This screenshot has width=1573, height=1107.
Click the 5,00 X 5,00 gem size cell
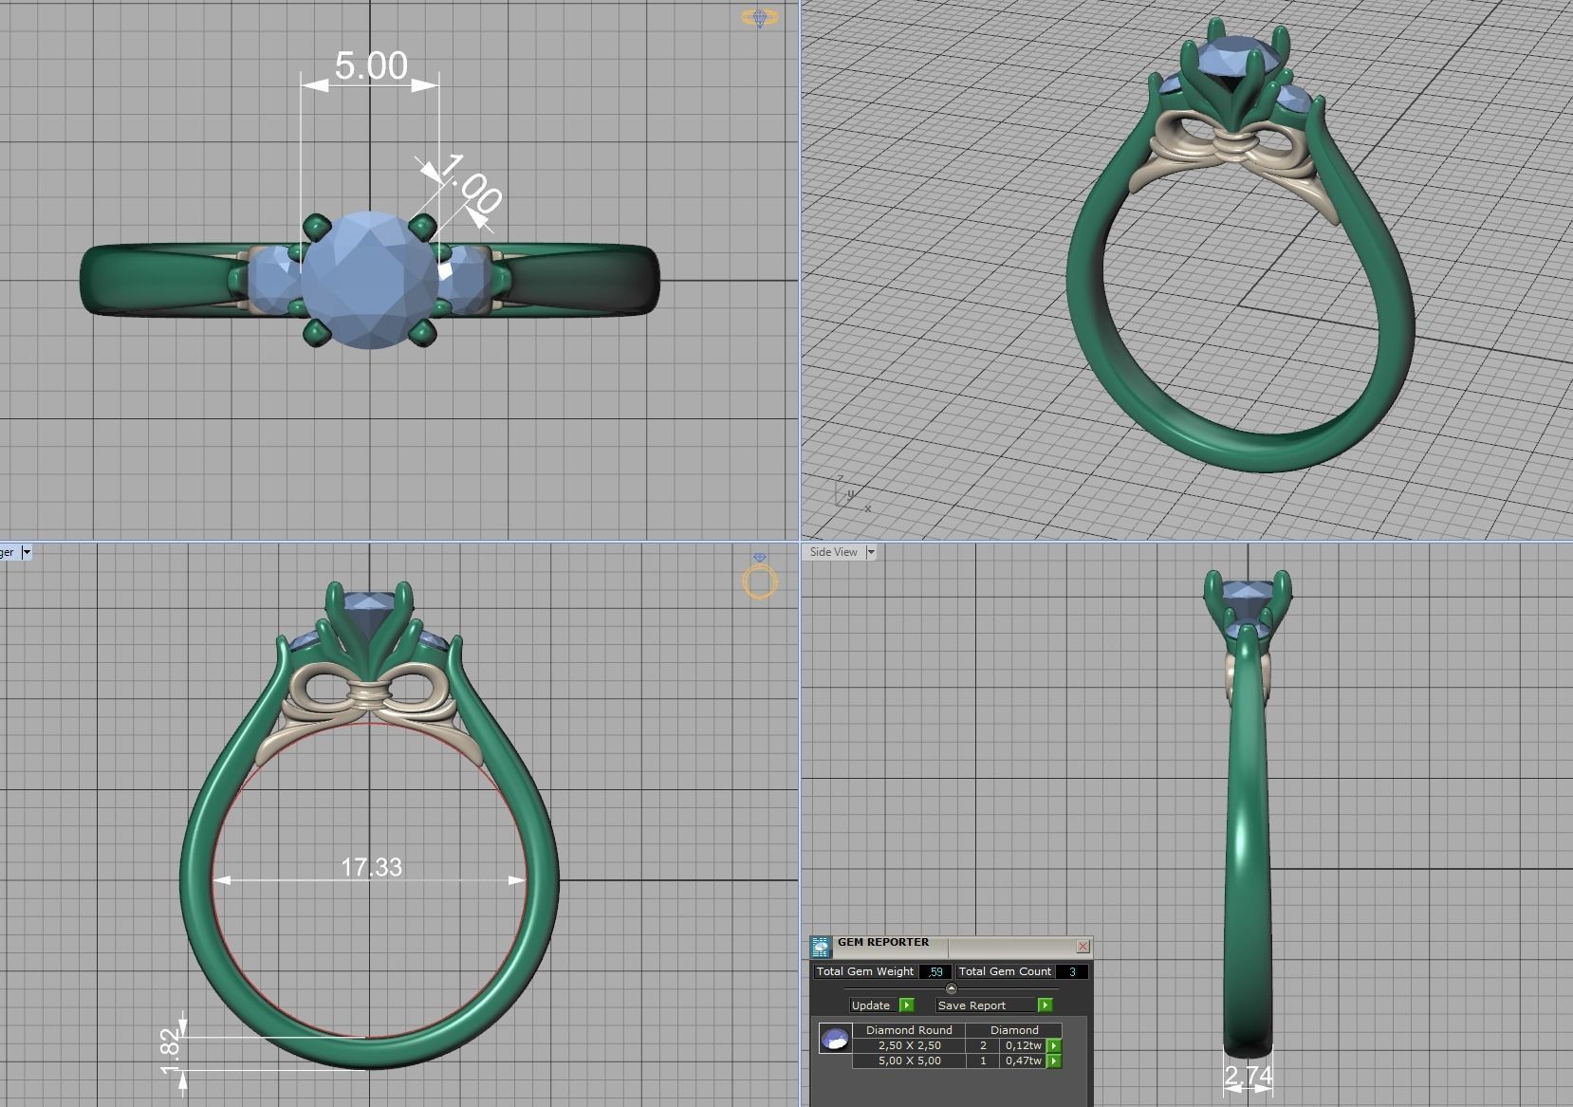pyautogui.click(x=909, y=1061)
